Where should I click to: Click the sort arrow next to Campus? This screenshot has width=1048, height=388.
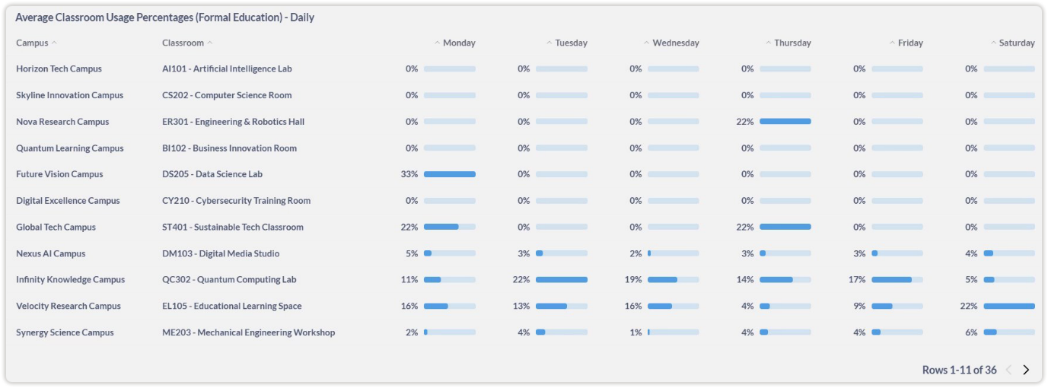(54, 43)
